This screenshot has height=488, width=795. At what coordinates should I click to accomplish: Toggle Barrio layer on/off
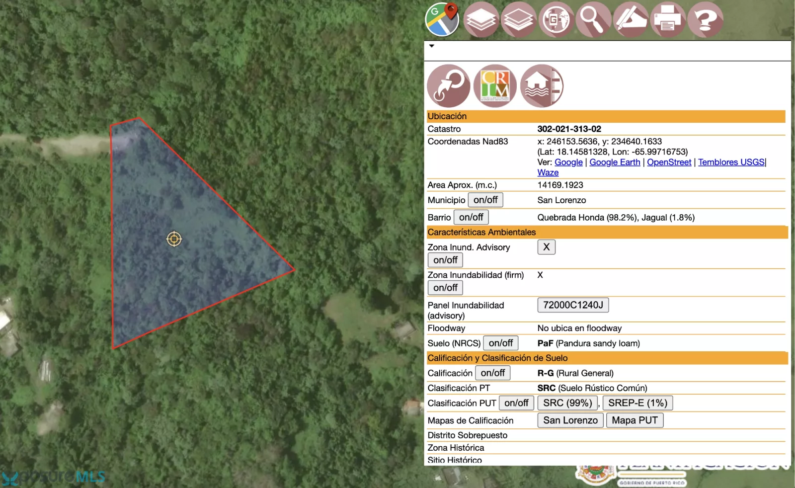point(471,217)
